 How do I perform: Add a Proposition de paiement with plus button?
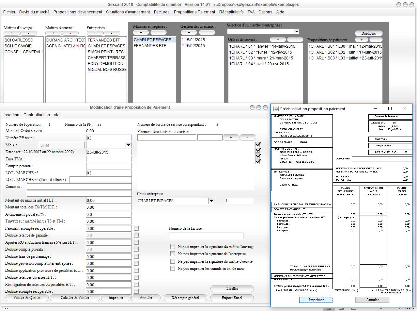362,40
